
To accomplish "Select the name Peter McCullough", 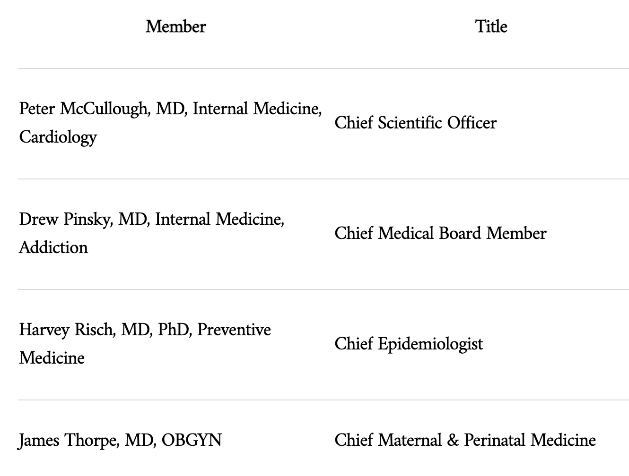I will coord(84,109).
